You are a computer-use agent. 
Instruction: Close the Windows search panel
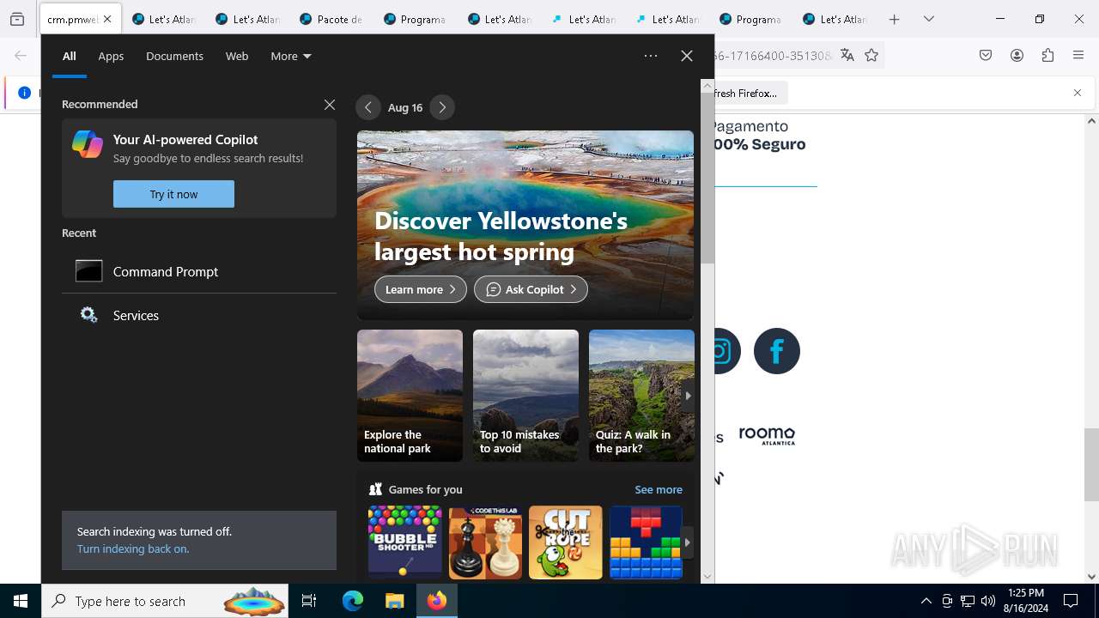687,56
